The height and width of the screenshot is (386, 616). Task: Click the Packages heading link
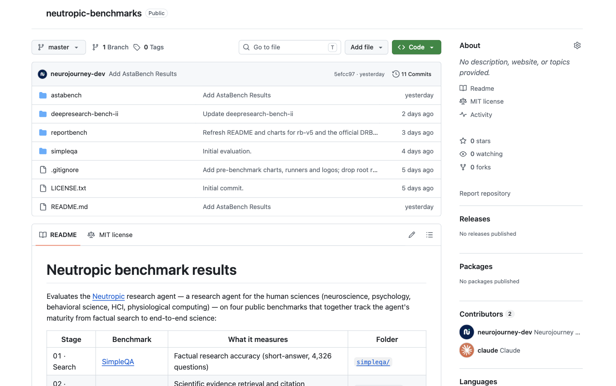point(476,266)
